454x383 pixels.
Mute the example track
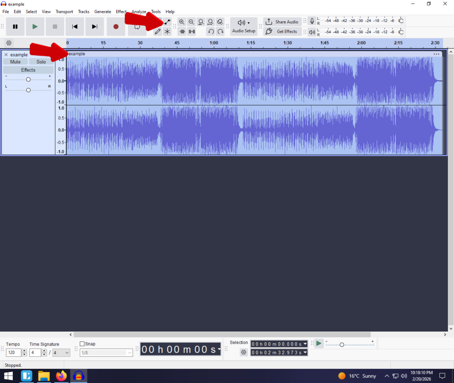point(16,62)
